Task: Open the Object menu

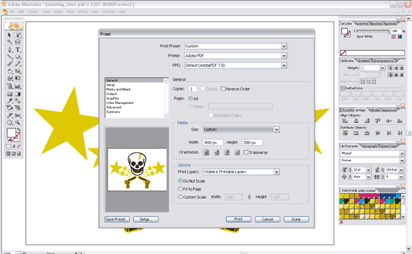Action: point(33,12)
